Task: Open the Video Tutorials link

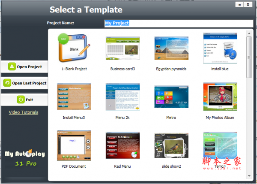Action: 24,112
